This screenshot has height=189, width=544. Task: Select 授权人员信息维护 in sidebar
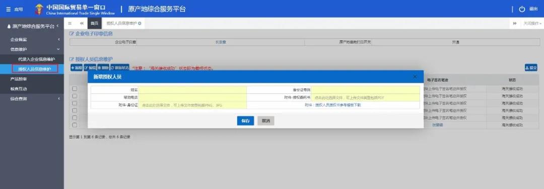click(35, 69)
